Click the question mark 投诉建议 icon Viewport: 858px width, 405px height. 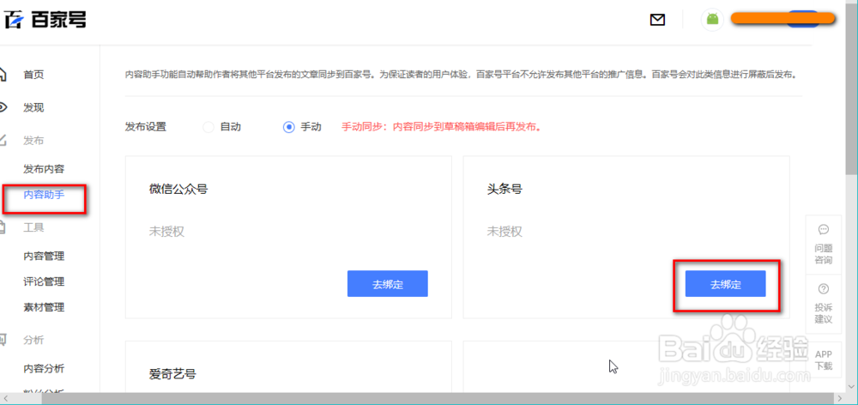coord(824,289)
